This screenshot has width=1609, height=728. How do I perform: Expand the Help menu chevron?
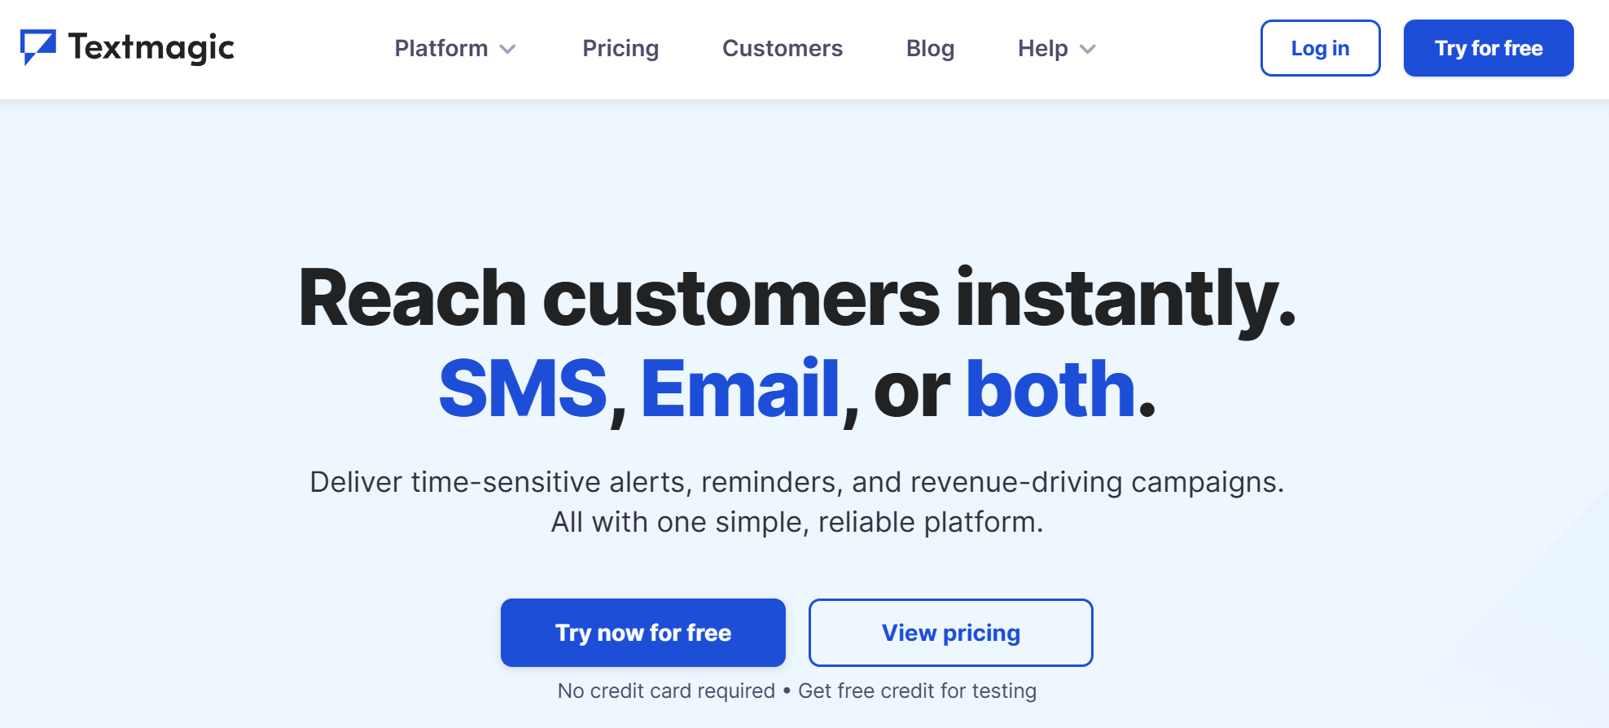click(x=1087, y=50)
